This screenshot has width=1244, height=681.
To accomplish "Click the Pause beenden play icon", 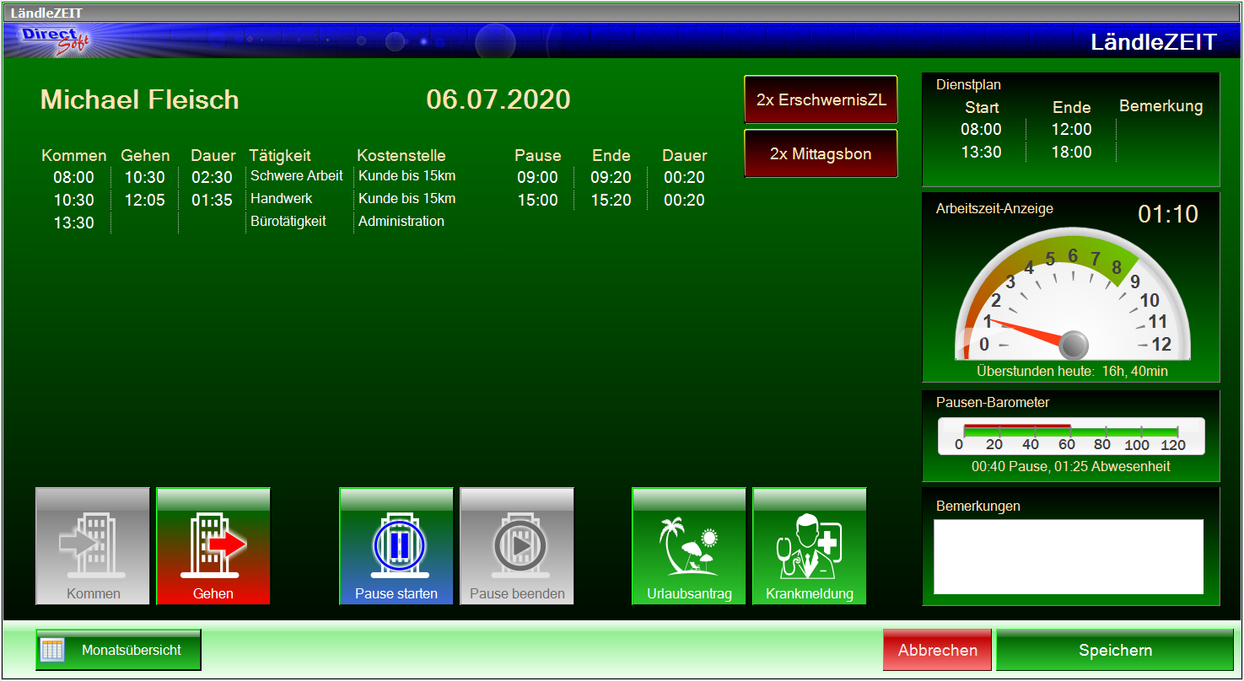I will point(517,546).
